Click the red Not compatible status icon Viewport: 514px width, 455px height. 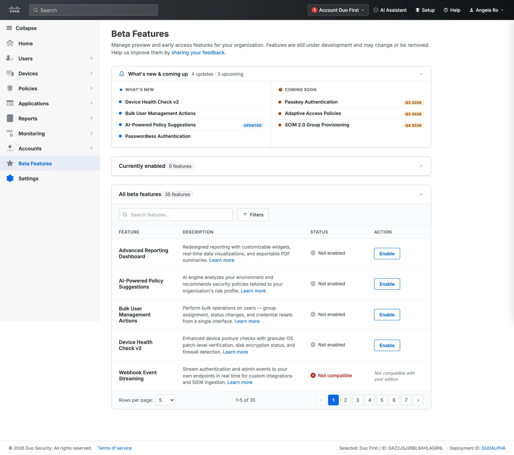[313, 376]
